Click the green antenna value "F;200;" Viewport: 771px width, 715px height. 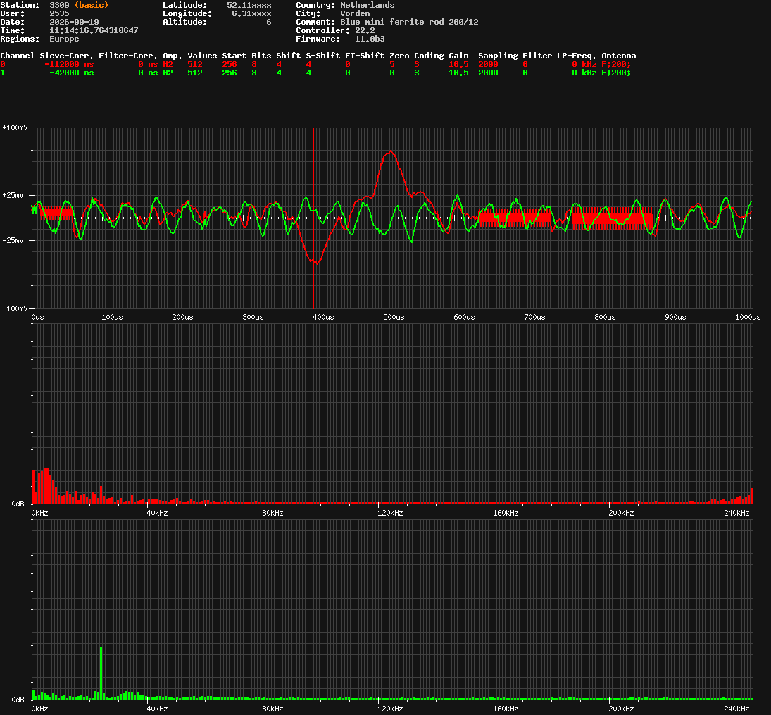tap(616, 73)
